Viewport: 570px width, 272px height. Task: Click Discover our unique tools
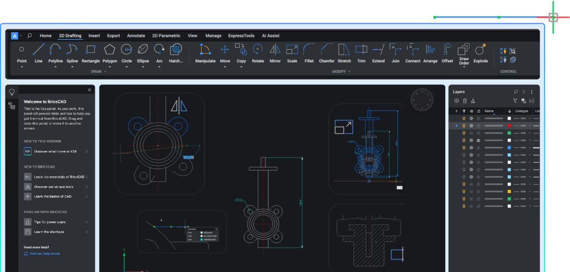[56, 187]
